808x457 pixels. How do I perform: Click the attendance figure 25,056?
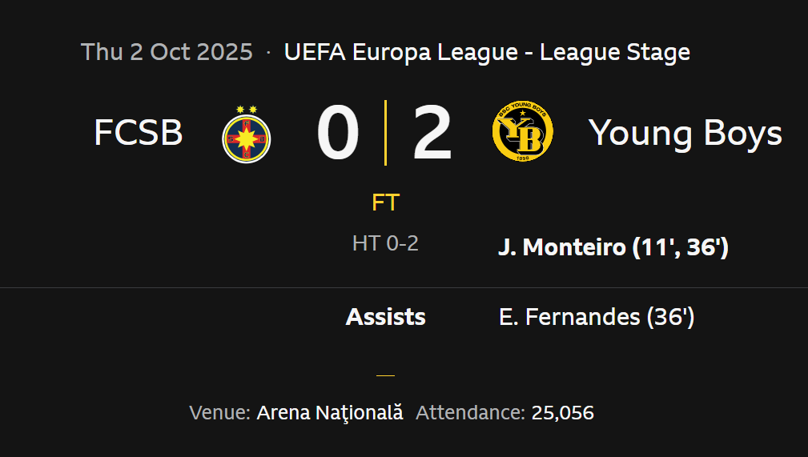(563, 413)
